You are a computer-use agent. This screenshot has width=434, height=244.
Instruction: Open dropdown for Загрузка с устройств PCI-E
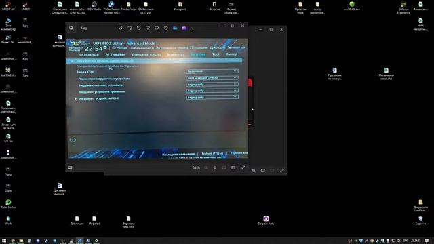tap(212, 97)
